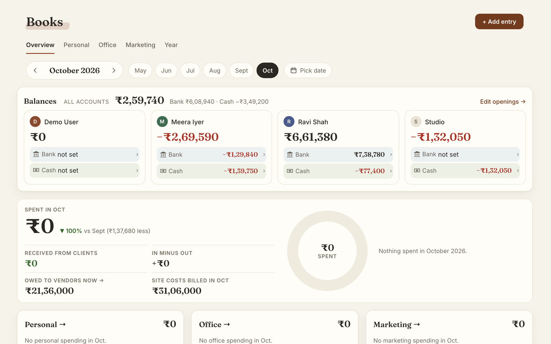The image size is (551, 344).
Task: Open the Office spending card heading
Action: click(215, 325)
